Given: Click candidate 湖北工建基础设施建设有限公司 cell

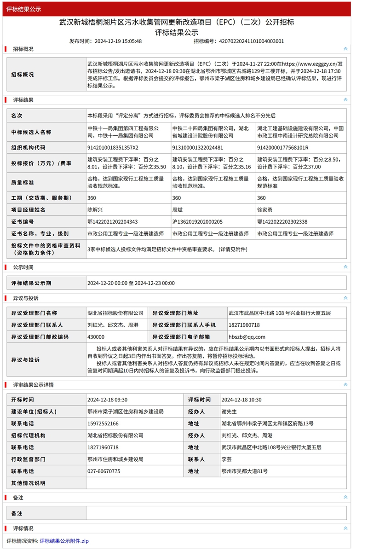Looking at the screenshot, I should tap(301, 132).
